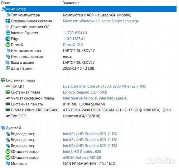The width and height of the screenshot is (179, 168).
Task: Open the nVIDIA GeForce MX150 link
Action: coord(82,157)
